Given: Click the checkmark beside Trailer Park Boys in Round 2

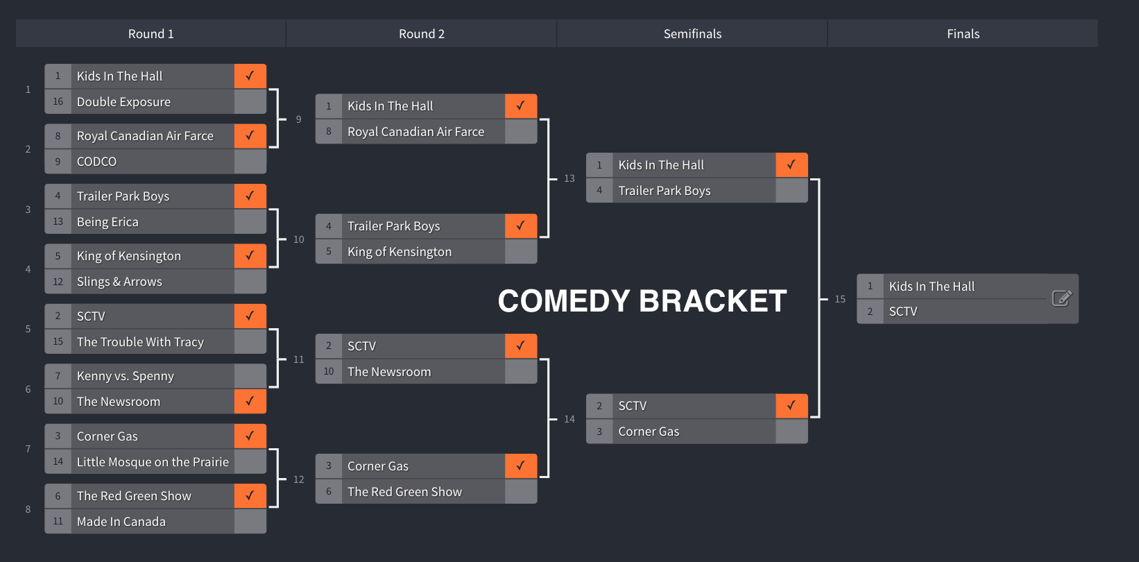Looking at the screenshot, I should coord(520,226).
